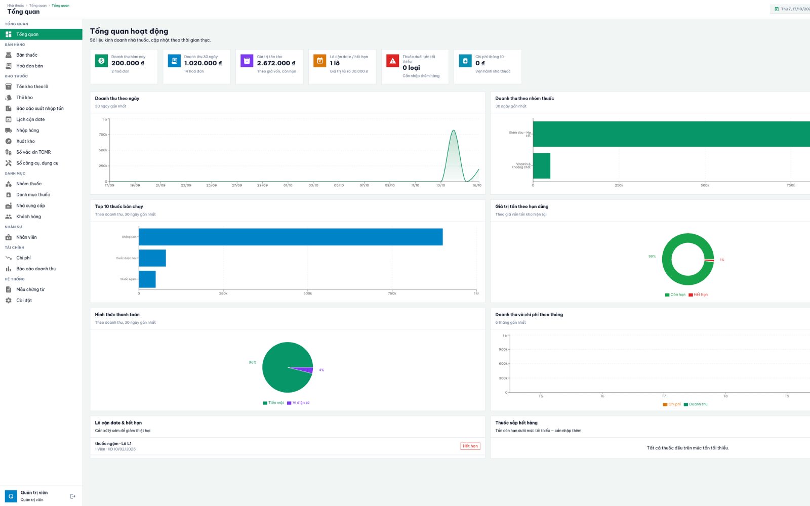Click the Tiền mặt legend swatch
This screenshot has height=506, width=810.
265,403
